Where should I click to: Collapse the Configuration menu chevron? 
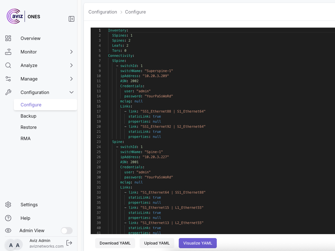coord(71,92)
